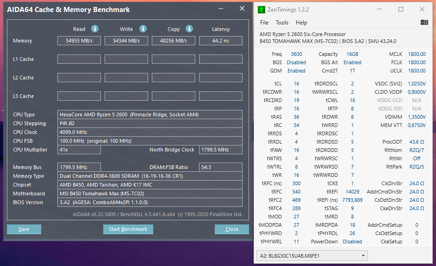Screen dimensions: 436x266
Task: Click the Close button in AIDA64
Action: [x=231, y=229]
